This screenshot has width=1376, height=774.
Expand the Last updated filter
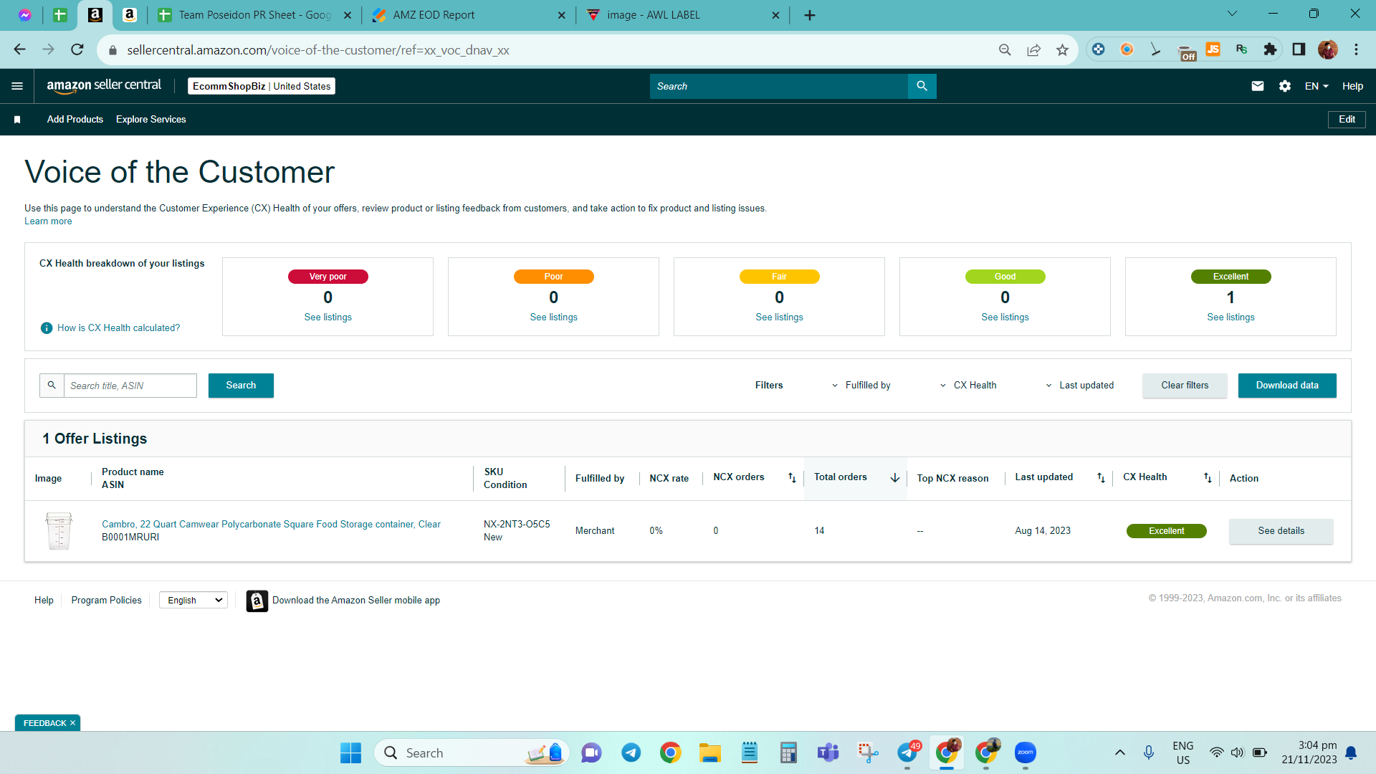1079,386
